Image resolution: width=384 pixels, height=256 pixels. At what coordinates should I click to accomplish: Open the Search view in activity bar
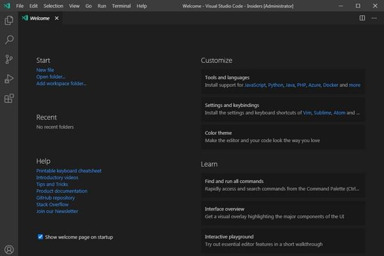[x=9, y=40]
